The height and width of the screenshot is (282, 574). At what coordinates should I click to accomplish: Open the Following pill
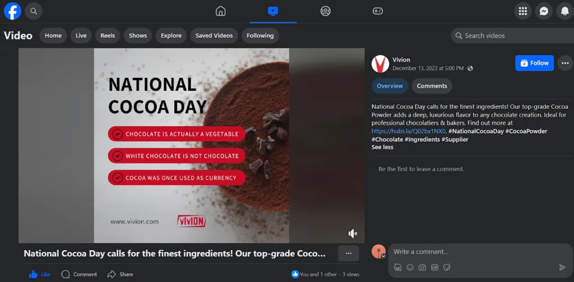coord(260,35)
